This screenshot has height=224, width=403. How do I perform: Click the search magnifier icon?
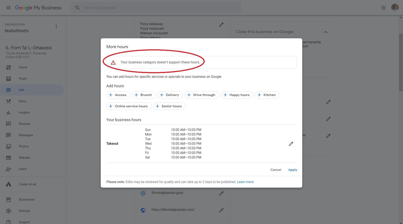click(x=77, y=8)
